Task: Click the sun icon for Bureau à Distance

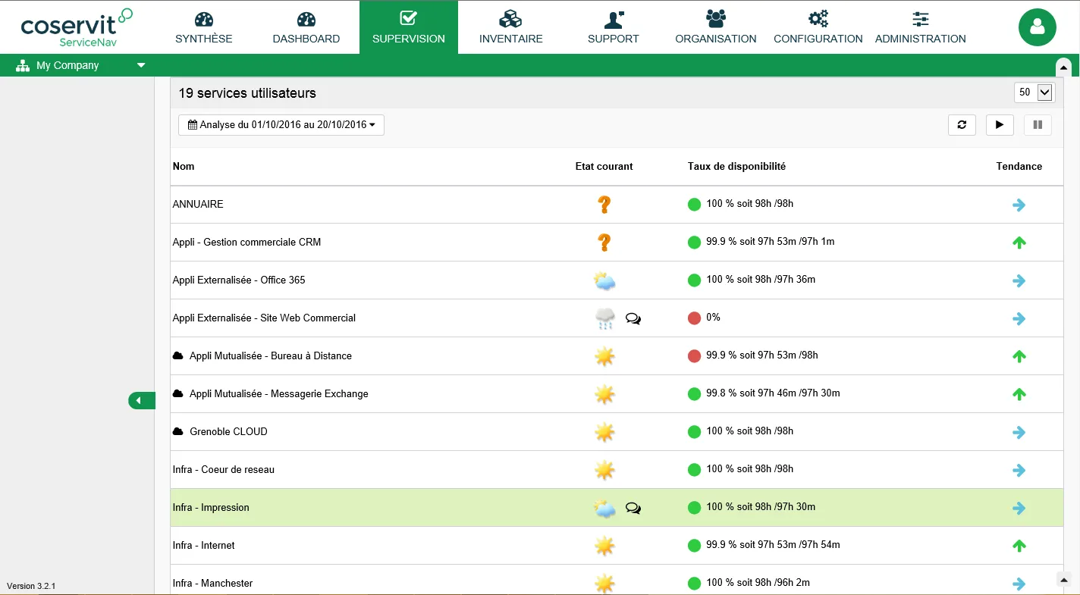Action: tap(604, 356)
